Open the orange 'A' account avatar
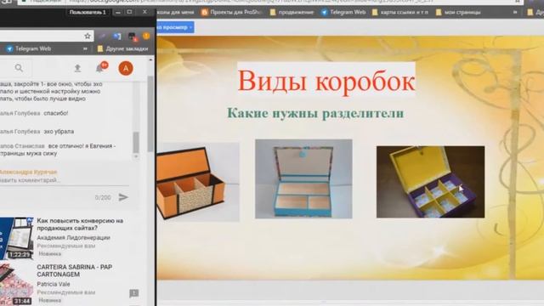The width and height of the screenshot is (544, 306). (x=126, y=68)
